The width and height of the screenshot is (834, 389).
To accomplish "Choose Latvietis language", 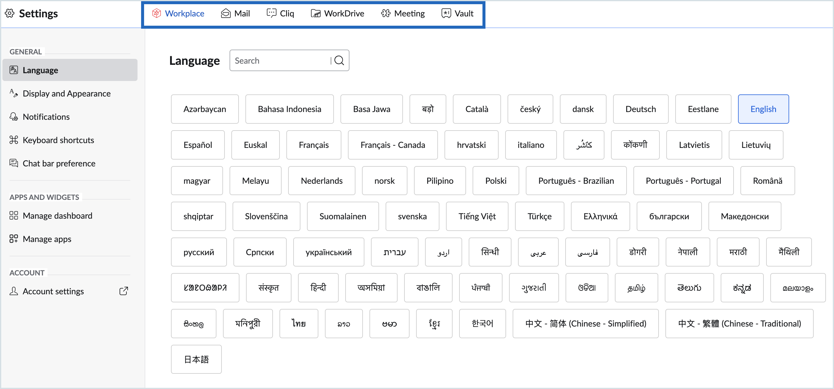I will click(x=694, y=145).
